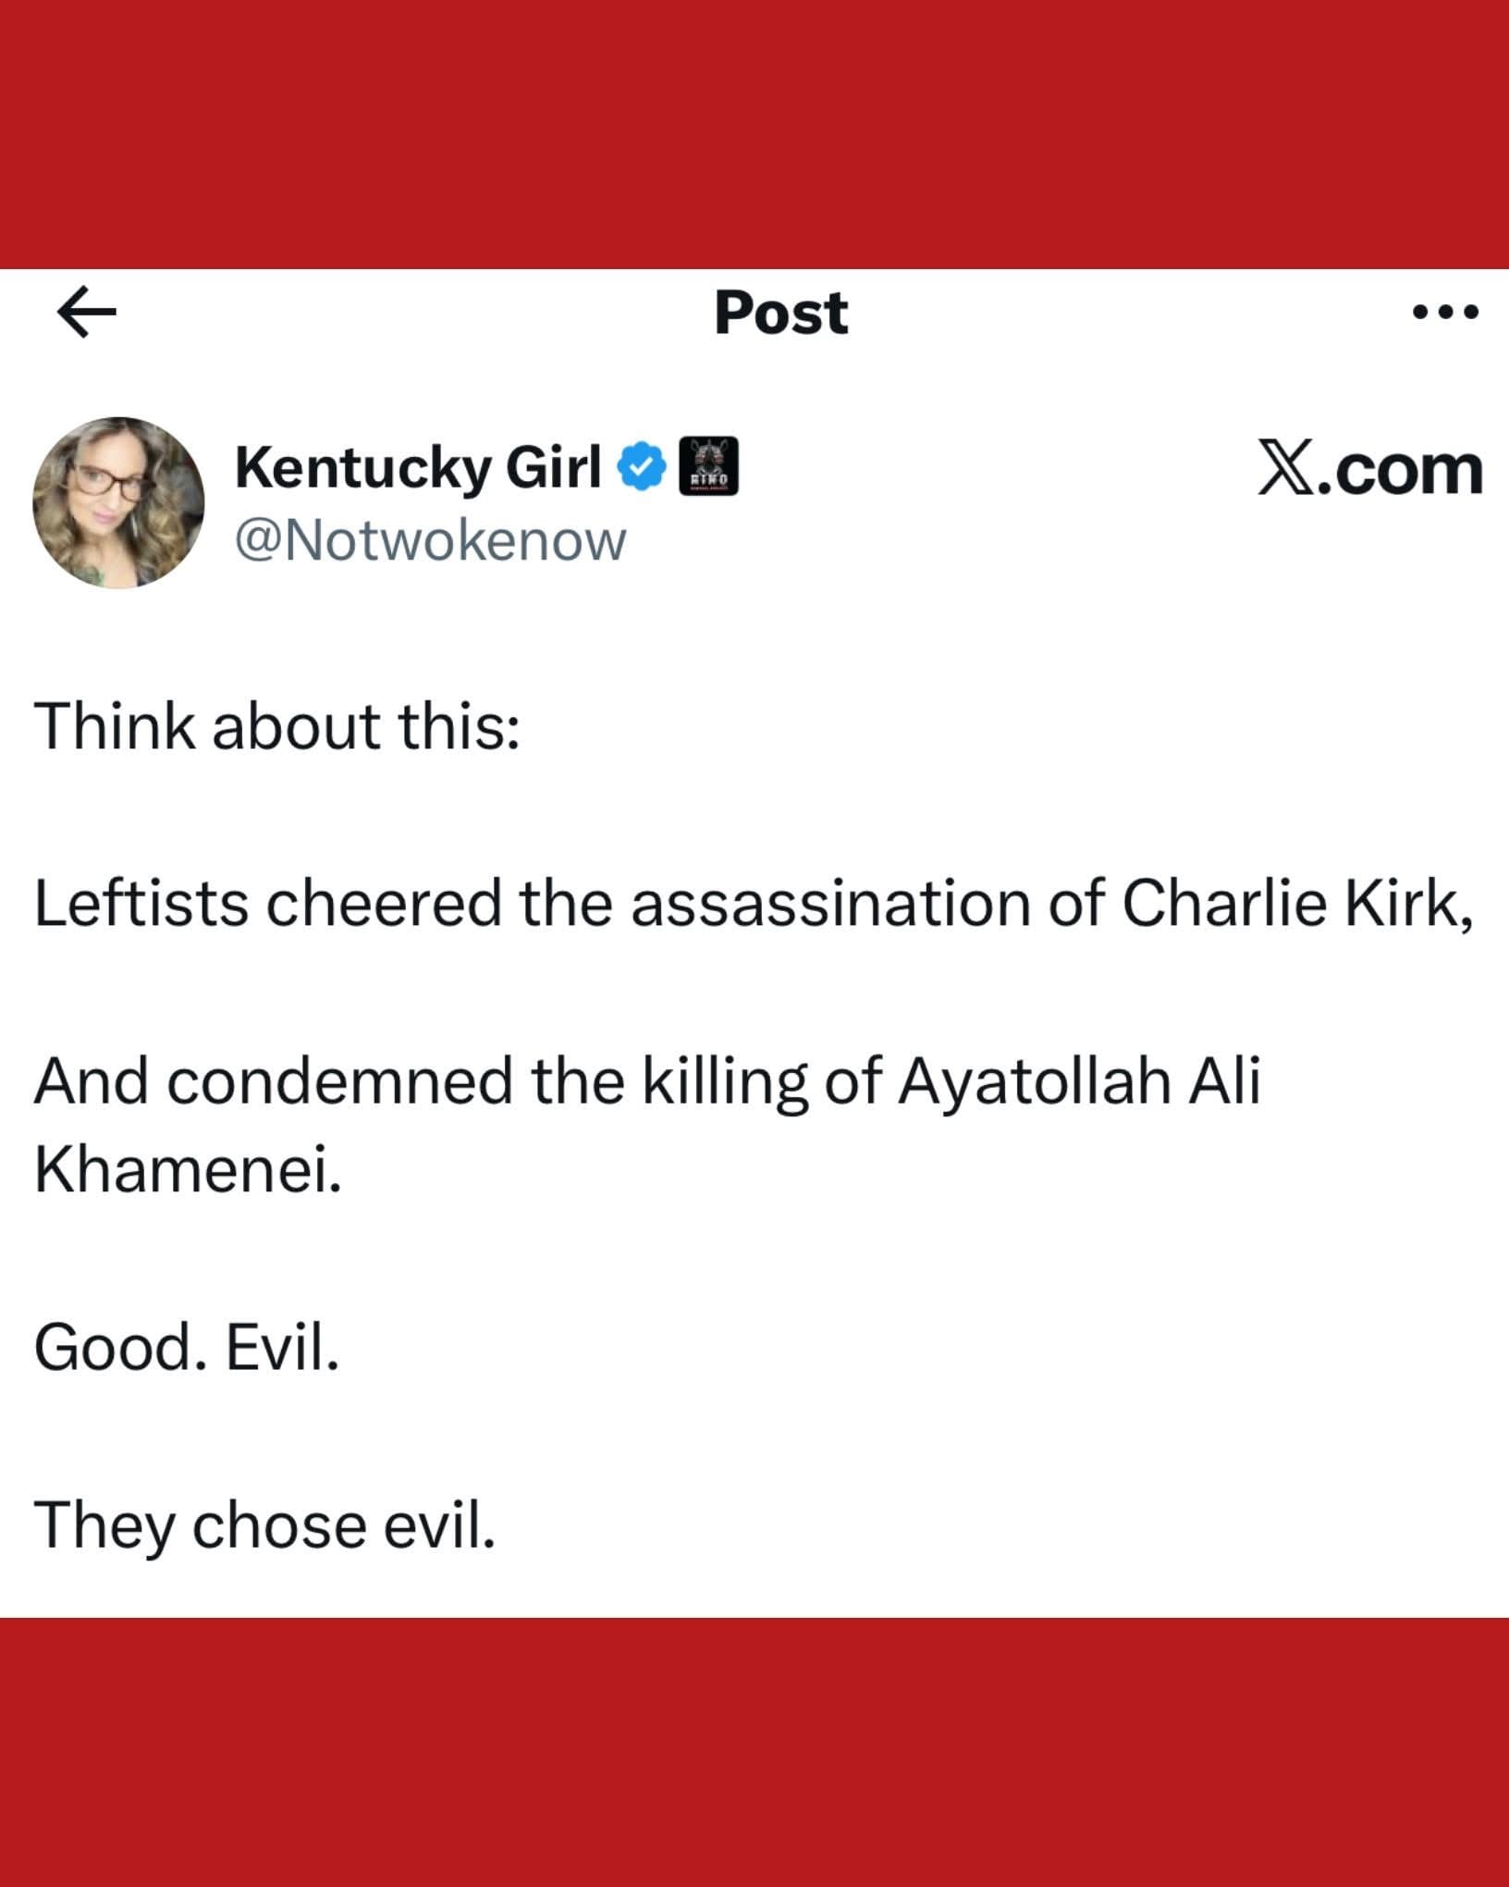Click the name "Charlie Kirk" in the post
1509x1887 pixels.
(x=1296, y=903)
